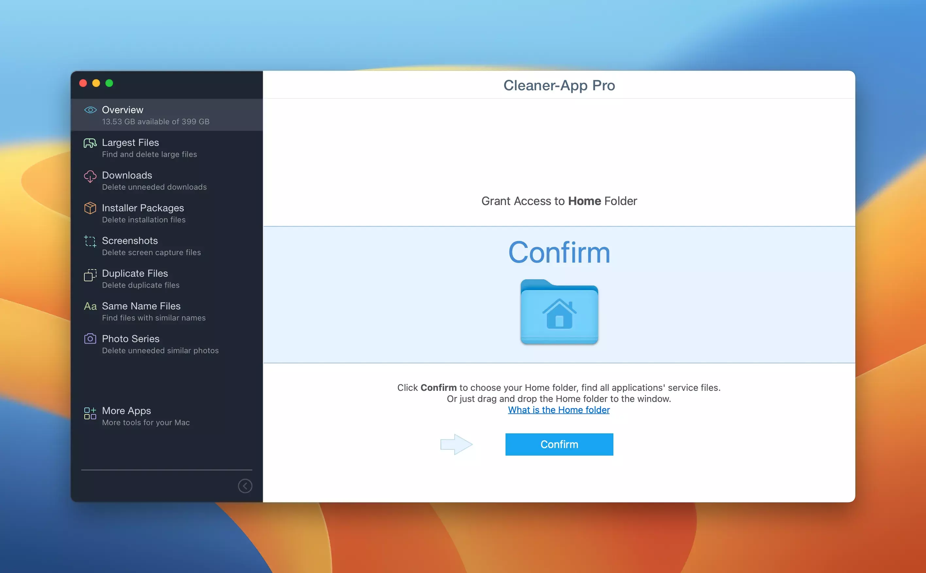Viewport: 926px width, 573px height.
Task: Click the Overview eye icon
Action: tap(90, 110)
